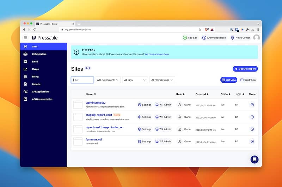The height and width of the screenshot is (187, 282).
Task: Expand the All Environments dropdown
Action: click(x=108, y=80)
